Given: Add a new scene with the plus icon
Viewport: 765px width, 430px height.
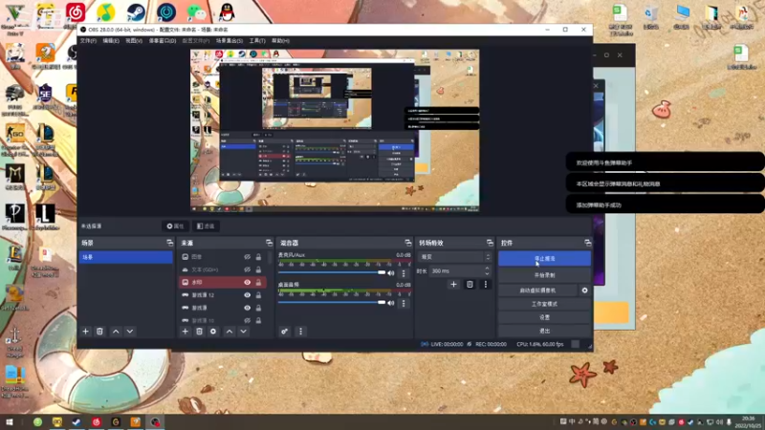Looking at the screenshot, I should click(x=86, y=332).
